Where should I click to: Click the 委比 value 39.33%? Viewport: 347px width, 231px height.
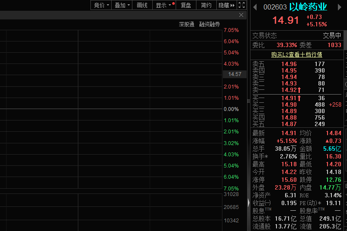click(286, 45)
